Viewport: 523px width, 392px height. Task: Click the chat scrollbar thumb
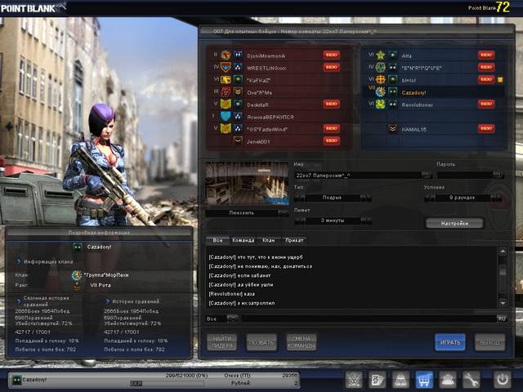(x=503, y=270)
